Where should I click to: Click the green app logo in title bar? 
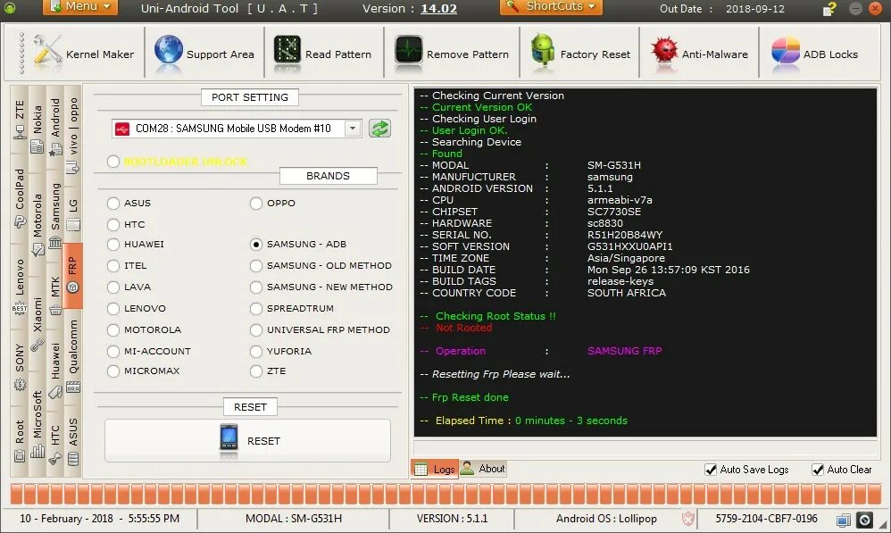tap(10, 7)
